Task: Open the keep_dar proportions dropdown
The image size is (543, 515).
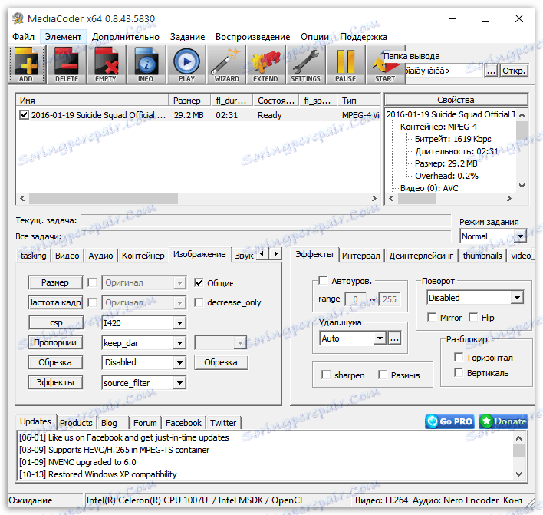Action: pos(143,343)
